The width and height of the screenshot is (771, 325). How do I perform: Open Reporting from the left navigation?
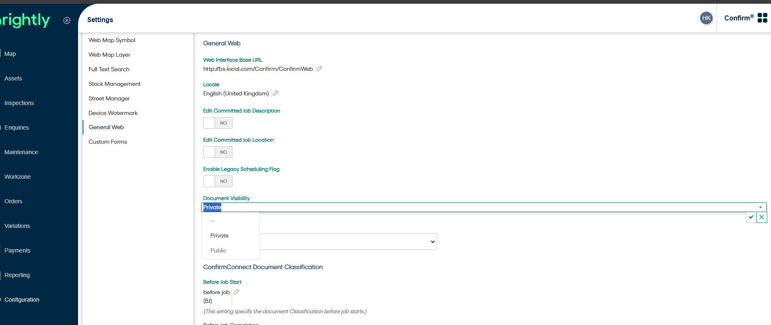click(x=17, y=275)
